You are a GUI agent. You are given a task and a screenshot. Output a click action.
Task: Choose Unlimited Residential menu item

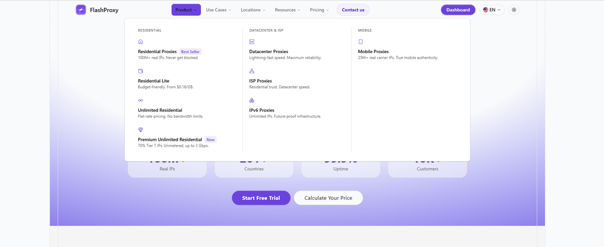(x=160, y=110)
